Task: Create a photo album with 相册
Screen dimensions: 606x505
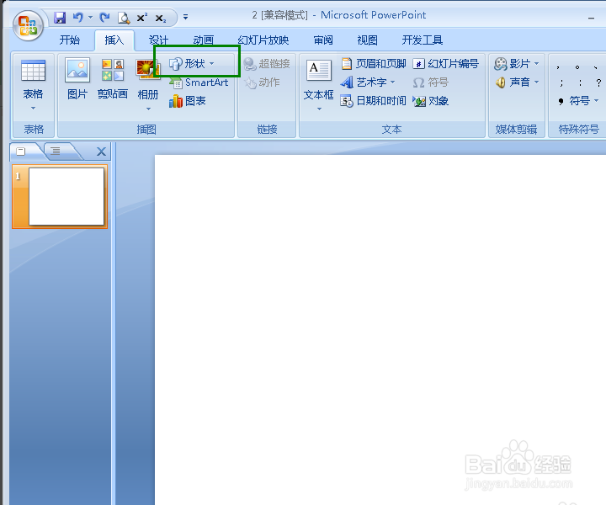Action: tap(147, 78)
